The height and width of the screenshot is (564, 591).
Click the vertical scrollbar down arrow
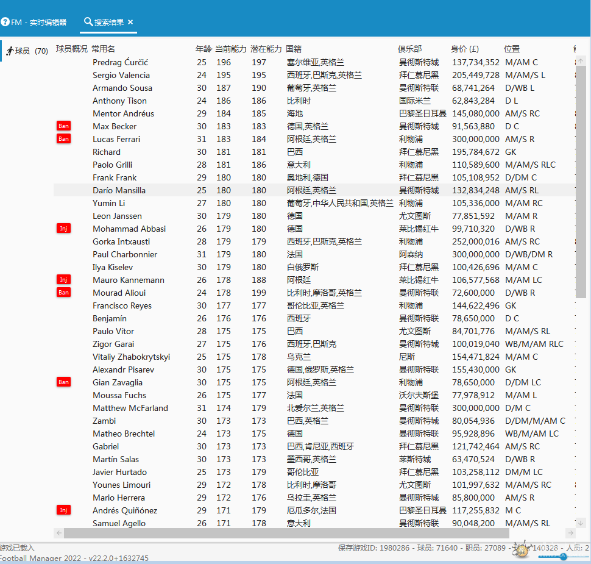(x=581, y=523)
